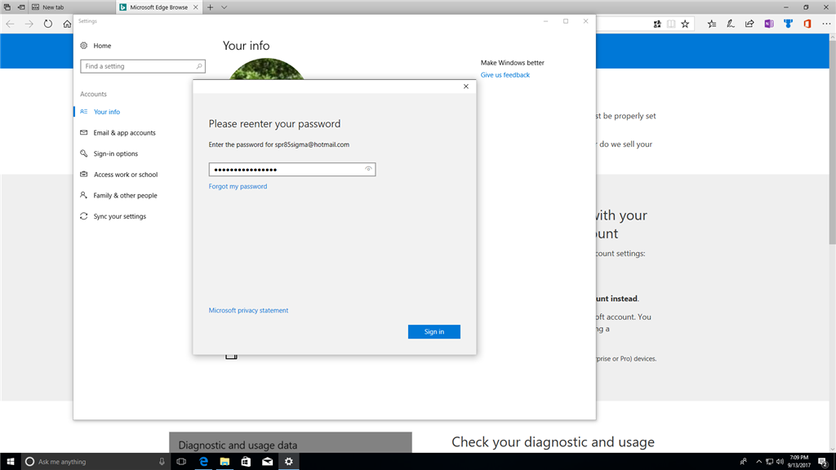Click the Sign in button
Image resolution: width=836 pixels, height=470 pixels.
pos(434,331)
